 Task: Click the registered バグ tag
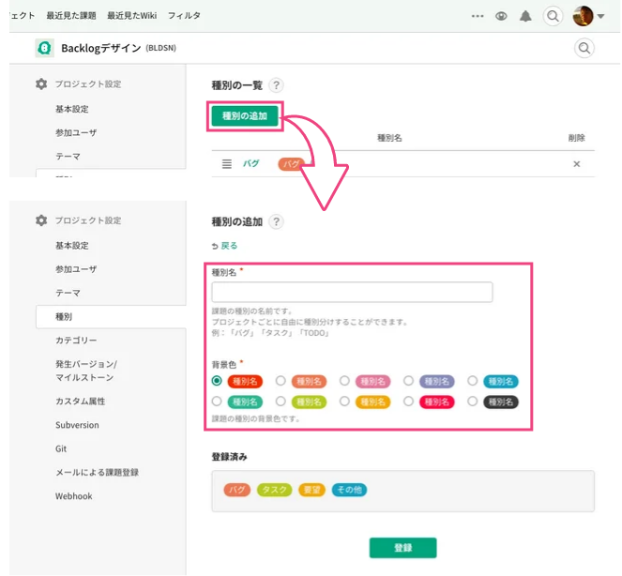(236, 490)
